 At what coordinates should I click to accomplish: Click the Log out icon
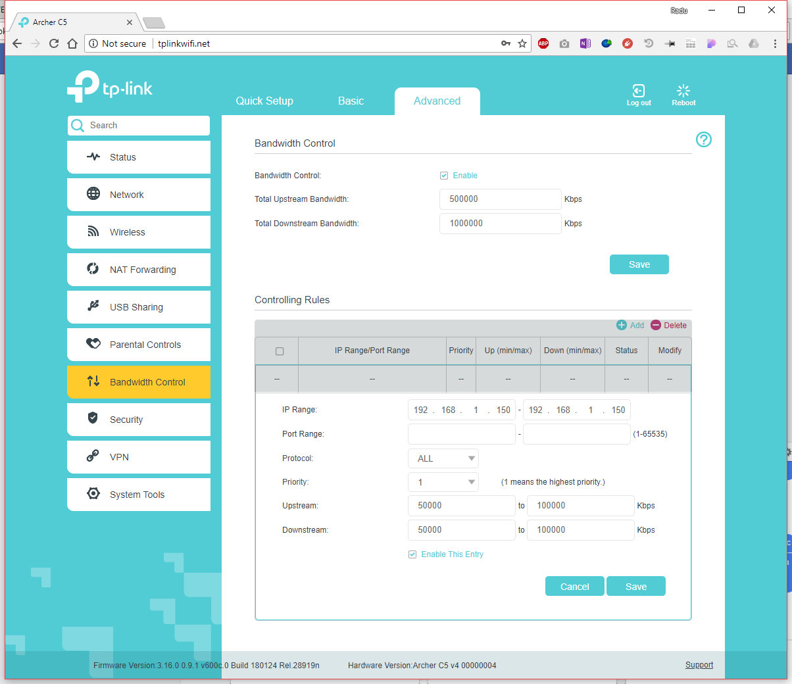coord(638,91)
